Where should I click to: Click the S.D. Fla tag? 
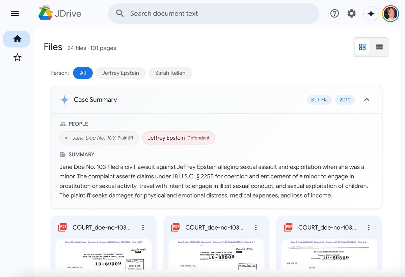coord(319,100)
